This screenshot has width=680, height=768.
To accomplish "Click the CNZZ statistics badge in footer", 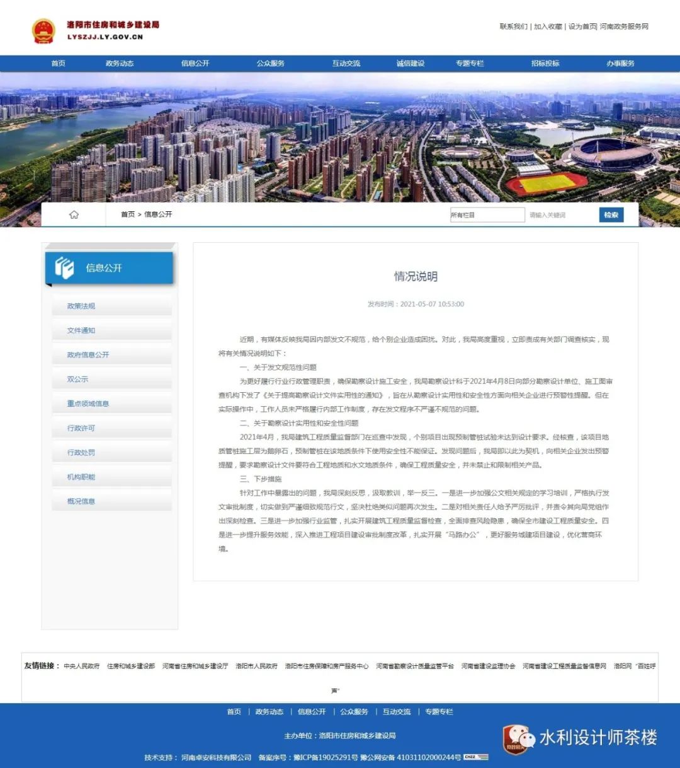I will click(476, 757).
